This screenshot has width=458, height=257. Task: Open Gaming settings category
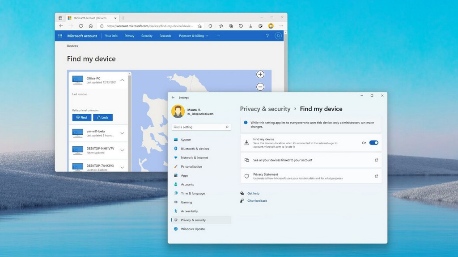pos(201,202)
